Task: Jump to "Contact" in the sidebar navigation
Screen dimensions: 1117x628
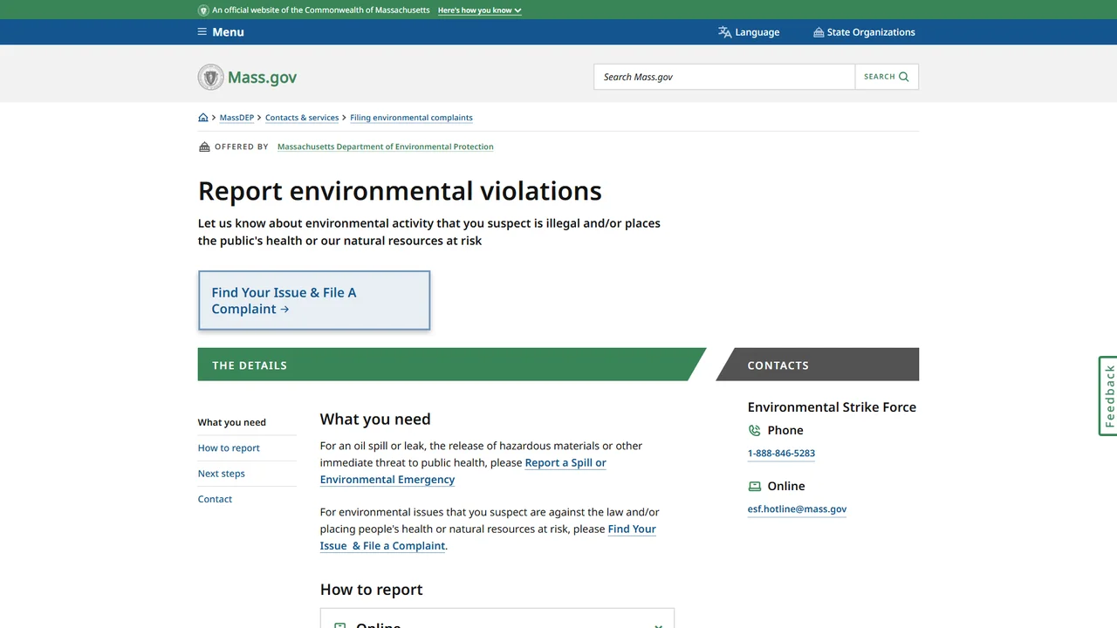Action: [215, 499]
